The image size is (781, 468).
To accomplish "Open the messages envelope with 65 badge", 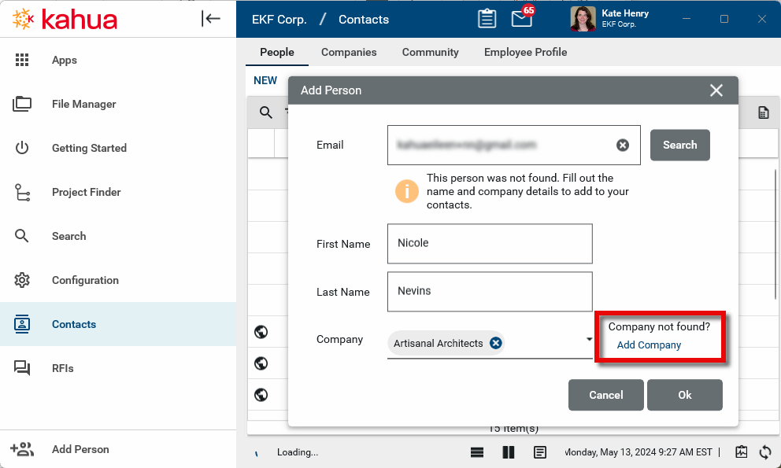I will pyautogui.click(x=521, y=19).
